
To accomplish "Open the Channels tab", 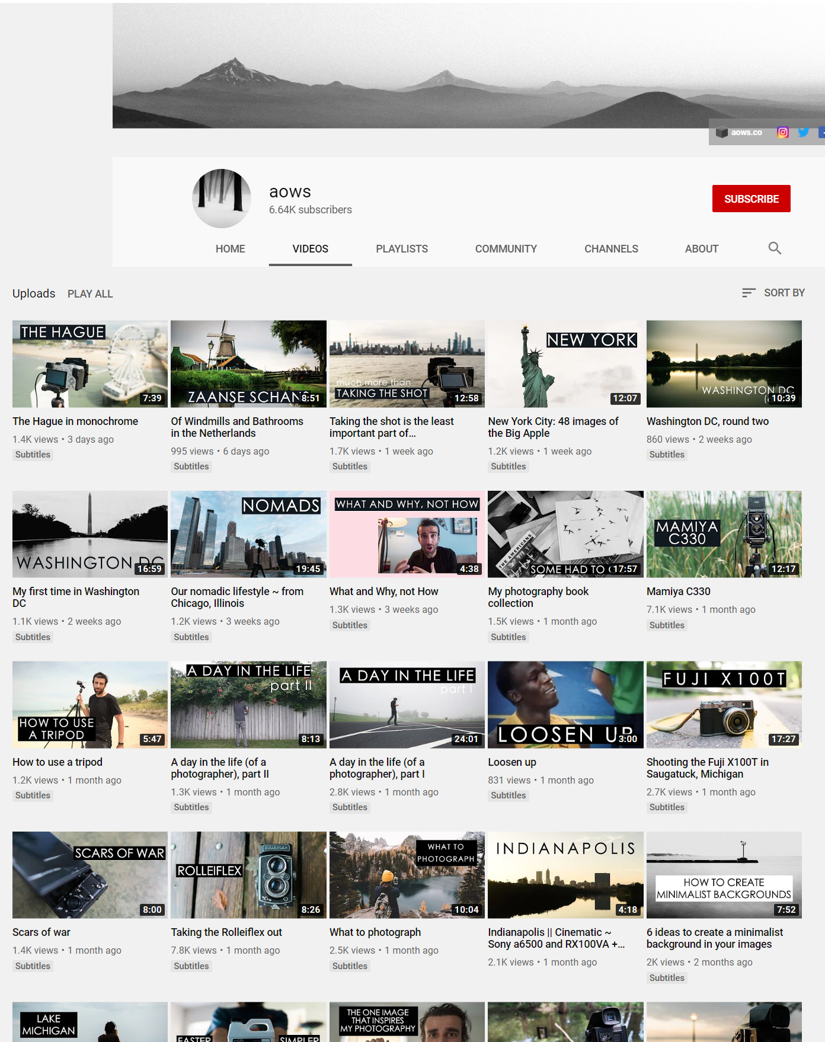I will pyautogui.click(x=611, y=249).
